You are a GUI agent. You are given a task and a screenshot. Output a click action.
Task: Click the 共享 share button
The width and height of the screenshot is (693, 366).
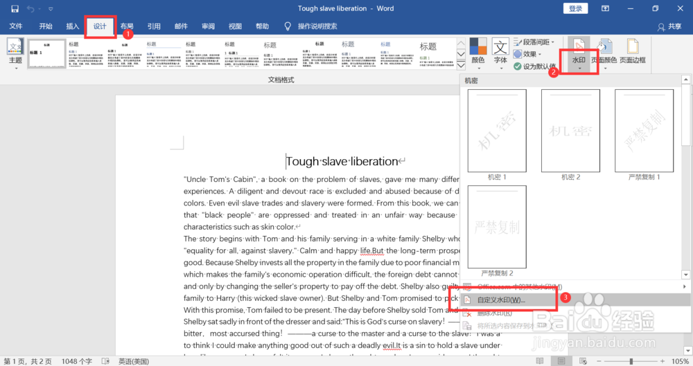(669, 26)
